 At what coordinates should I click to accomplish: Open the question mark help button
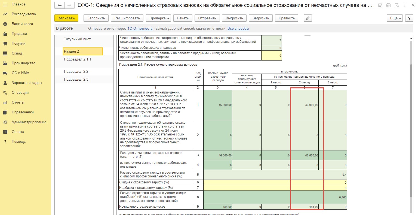click(409, 18)
